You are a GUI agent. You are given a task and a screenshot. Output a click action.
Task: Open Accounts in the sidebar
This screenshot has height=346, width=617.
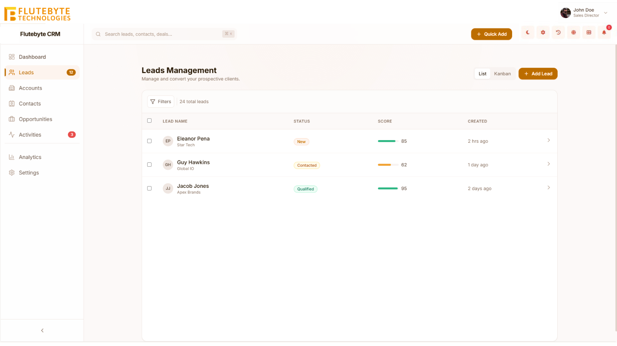[x=42, y=88]
